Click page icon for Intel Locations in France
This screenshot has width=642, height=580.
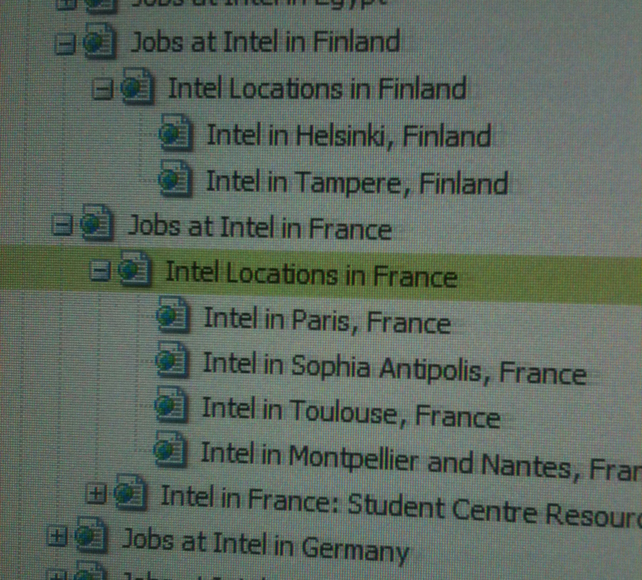pos(134,269)
